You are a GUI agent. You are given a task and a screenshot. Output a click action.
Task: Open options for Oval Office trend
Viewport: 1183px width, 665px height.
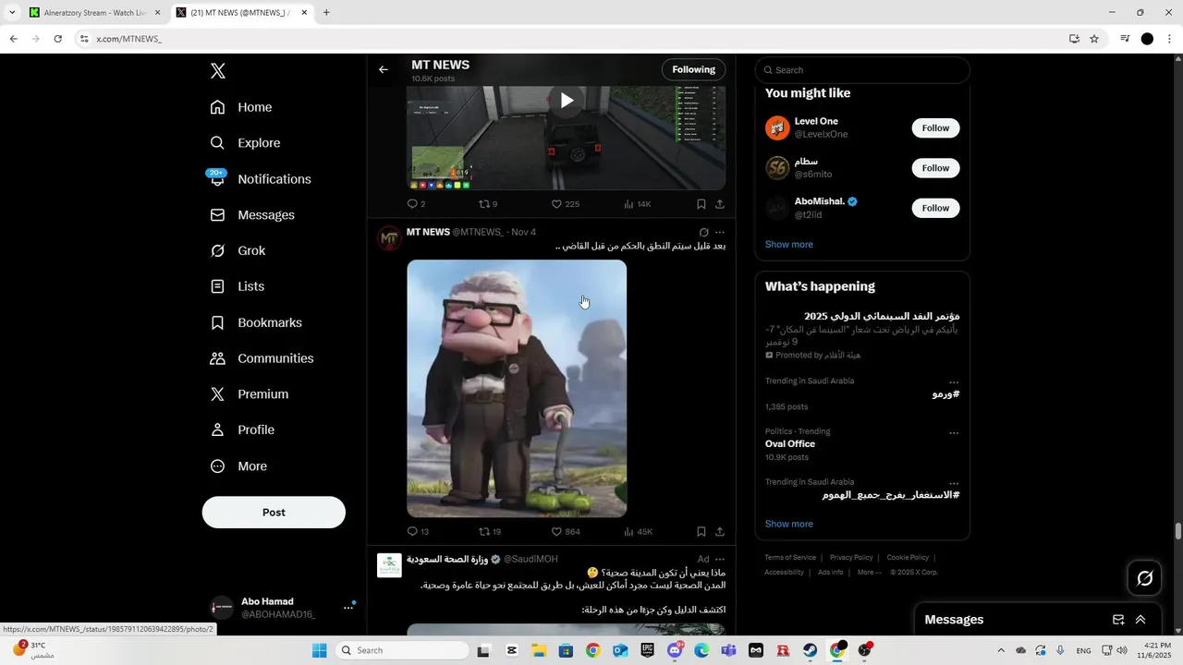954,432
